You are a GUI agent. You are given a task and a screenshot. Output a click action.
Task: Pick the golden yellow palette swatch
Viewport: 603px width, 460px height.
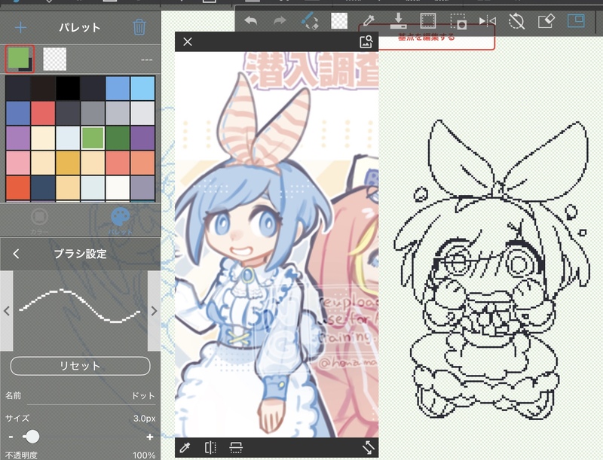(x=68, y=163)
